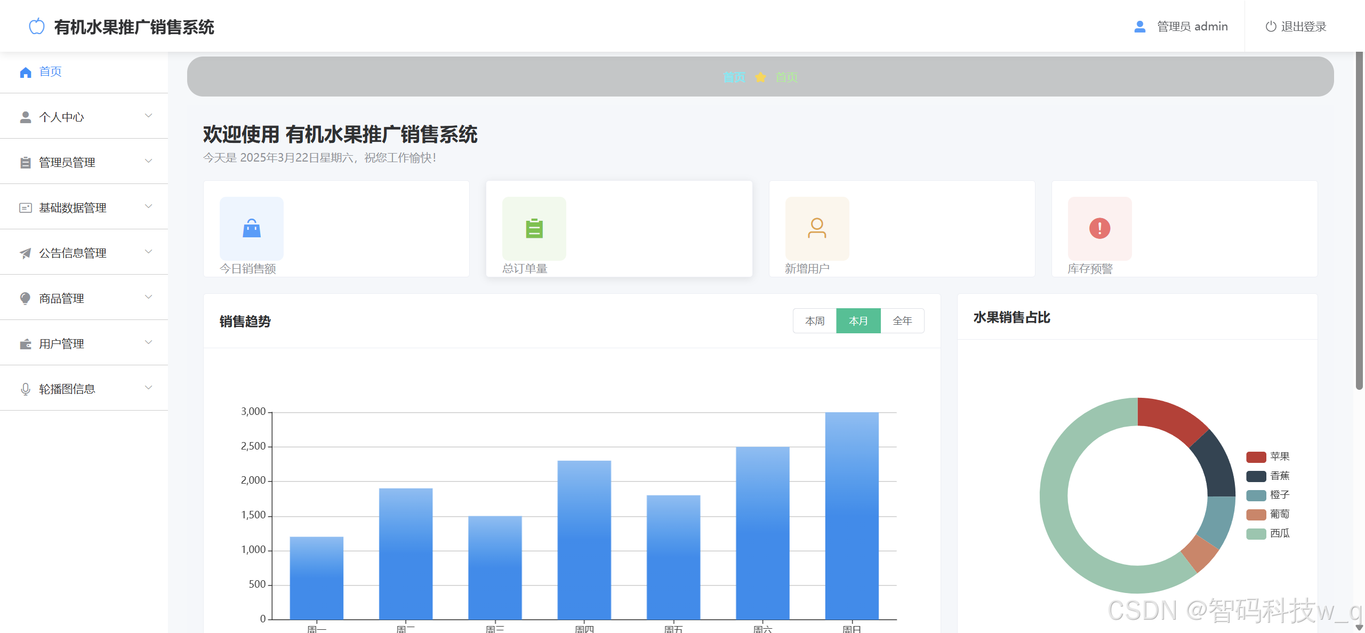
Task: Toggle the 苹果 red legend swatch
Action: pyautogui.click(x=1256, y=457)
